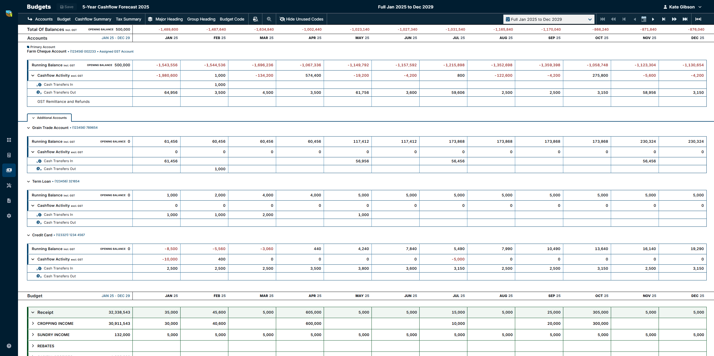The width and height of the screenshot is (714, 356).
Task: Click Cash Transfers In icon under Farm Cheque
Action: 39,85
